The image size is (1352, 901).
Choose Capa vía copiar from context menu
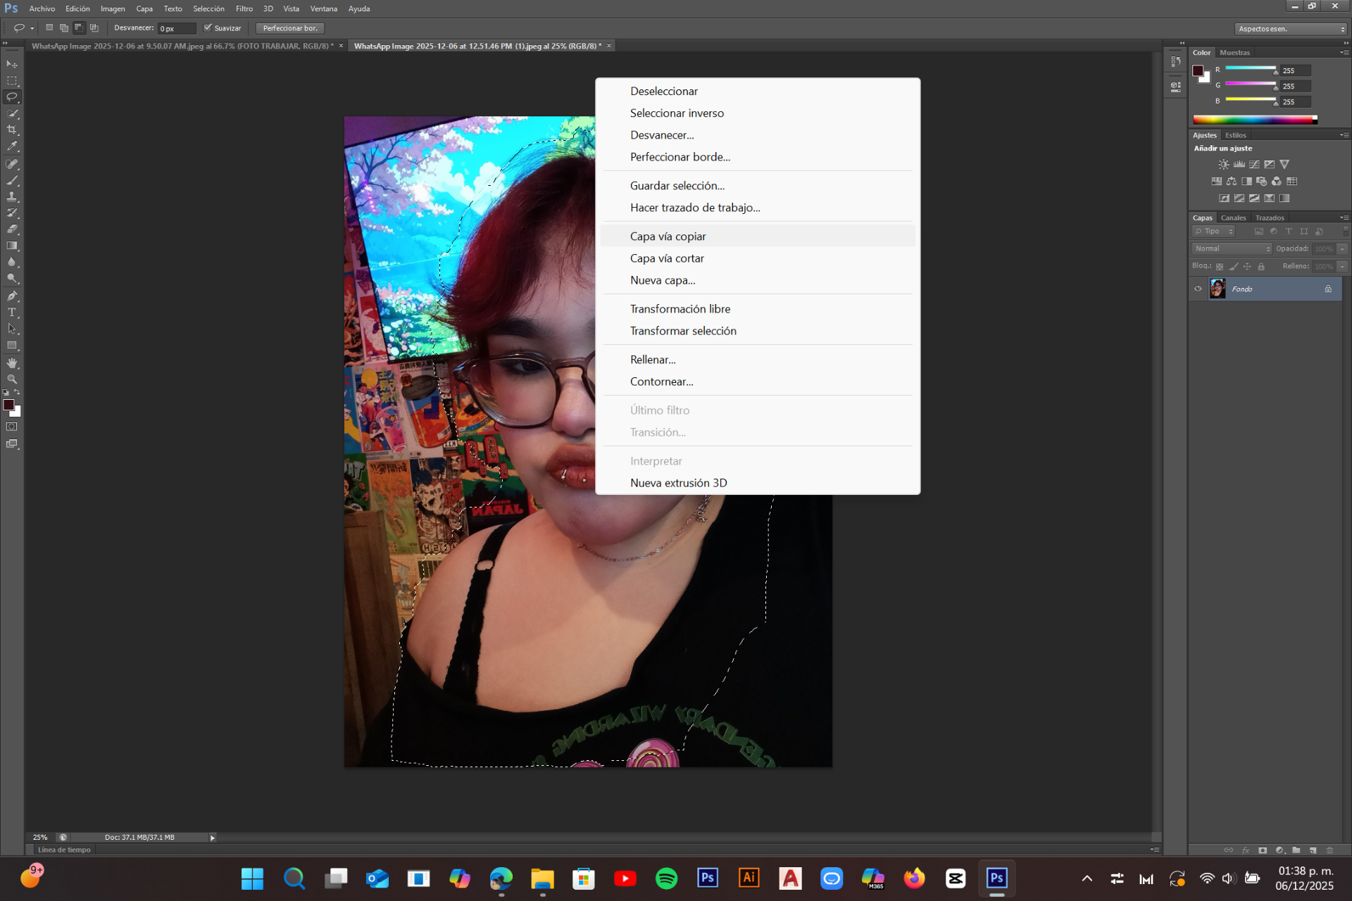tap(668, 237)
